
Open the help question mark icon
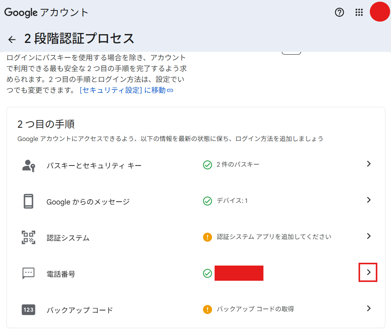(x=339, y=12)
